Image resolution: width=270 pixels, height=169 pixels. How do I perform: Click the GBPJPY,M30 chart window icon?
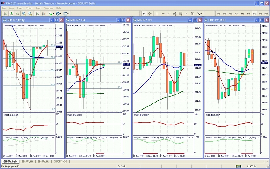(x=206, y=20)
